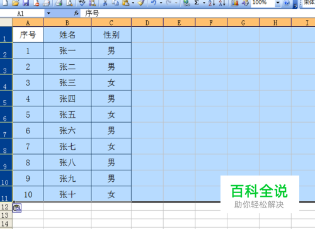Viewport: 315px width, 229px height.
Task: Select column C by its header
Action: 112,23
